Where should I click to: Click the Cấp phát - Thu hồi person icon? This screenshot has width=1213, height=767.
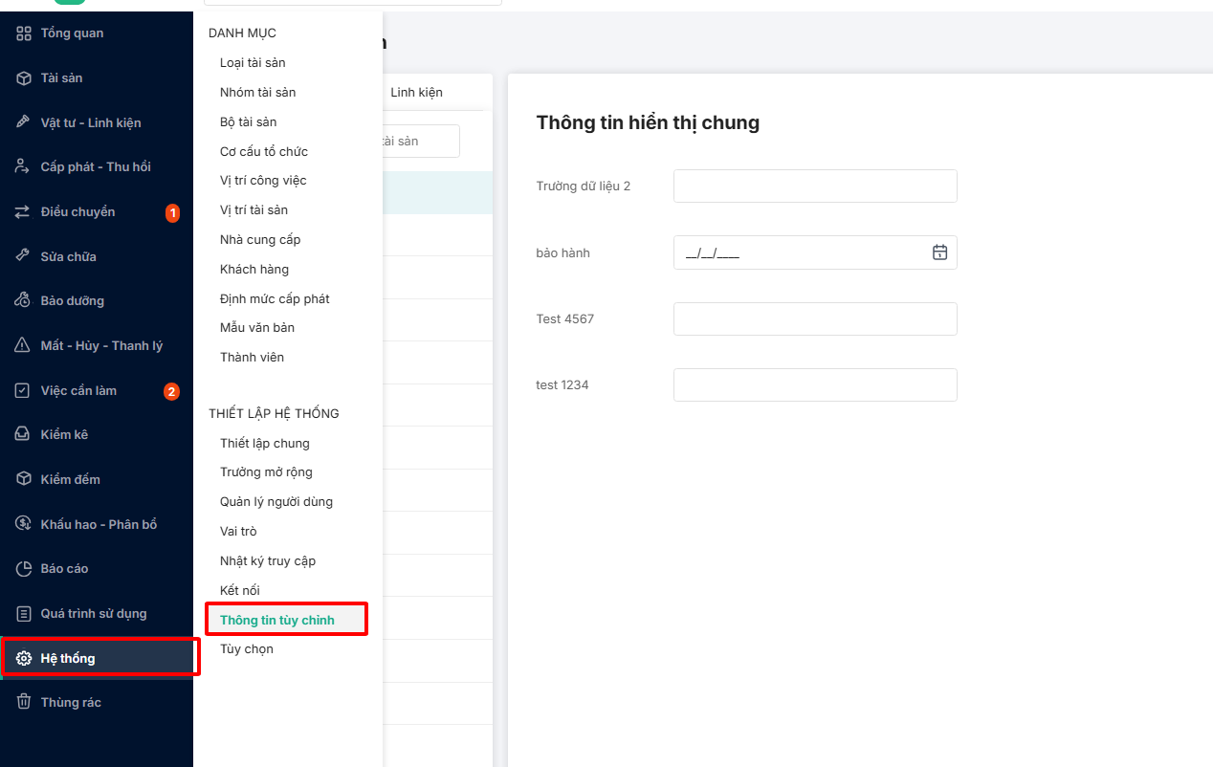(24, 166)
